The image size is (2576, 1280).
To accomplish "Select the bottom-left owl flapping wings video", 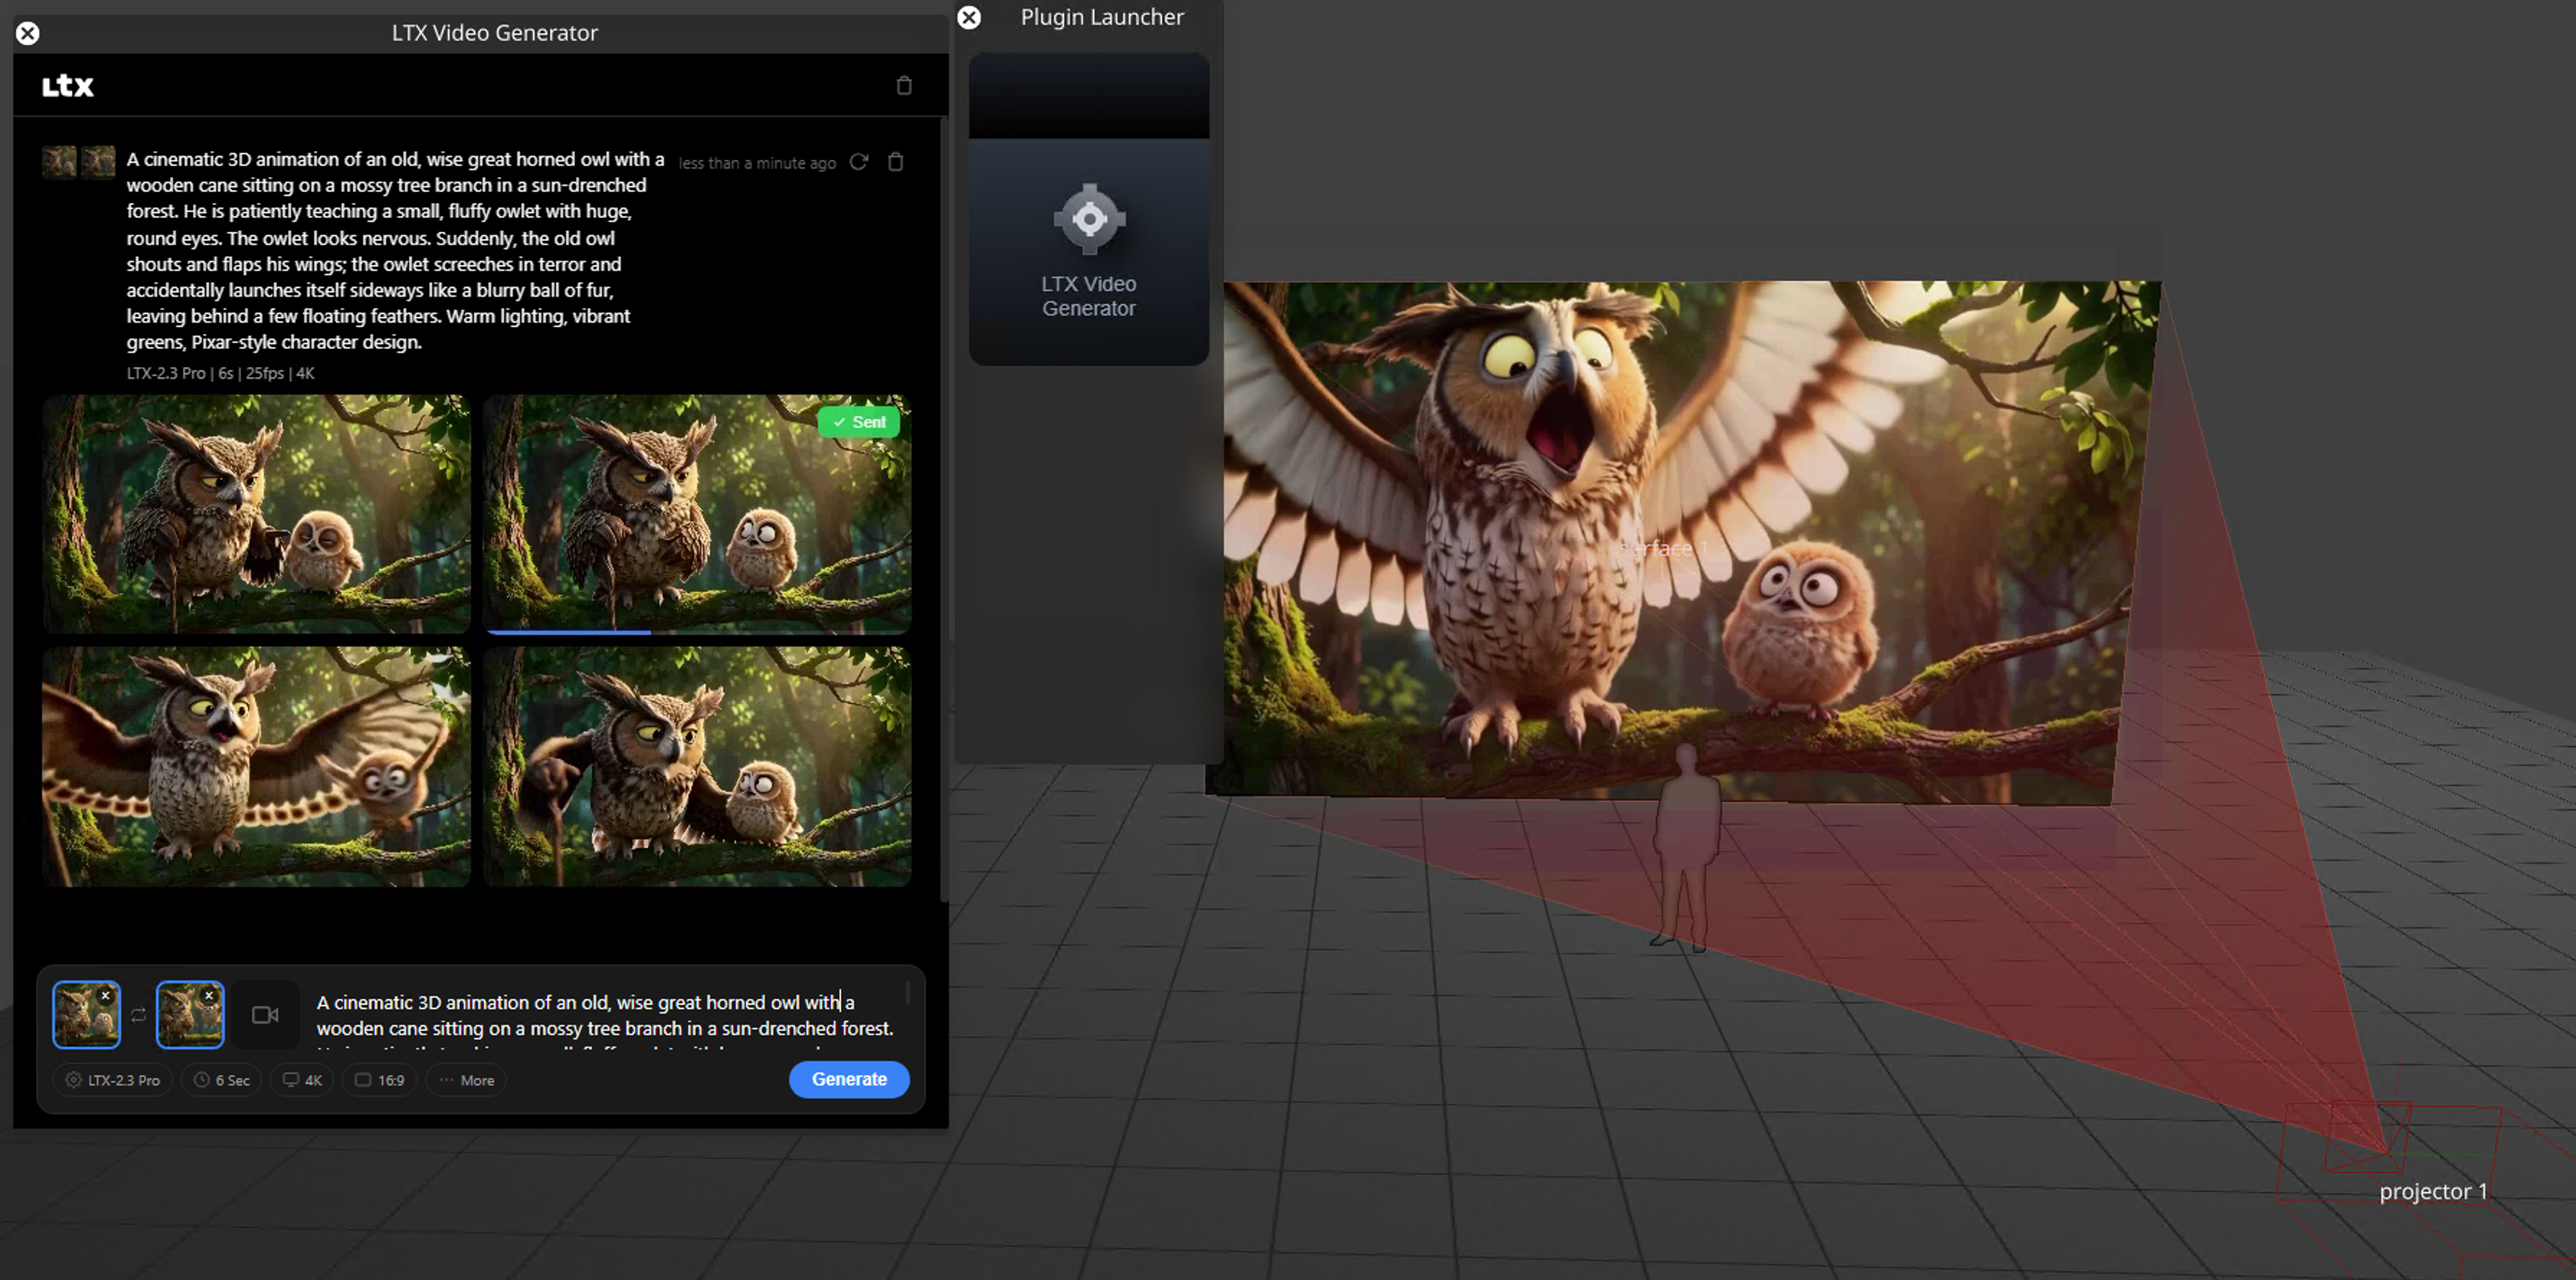I will point(256,766).
